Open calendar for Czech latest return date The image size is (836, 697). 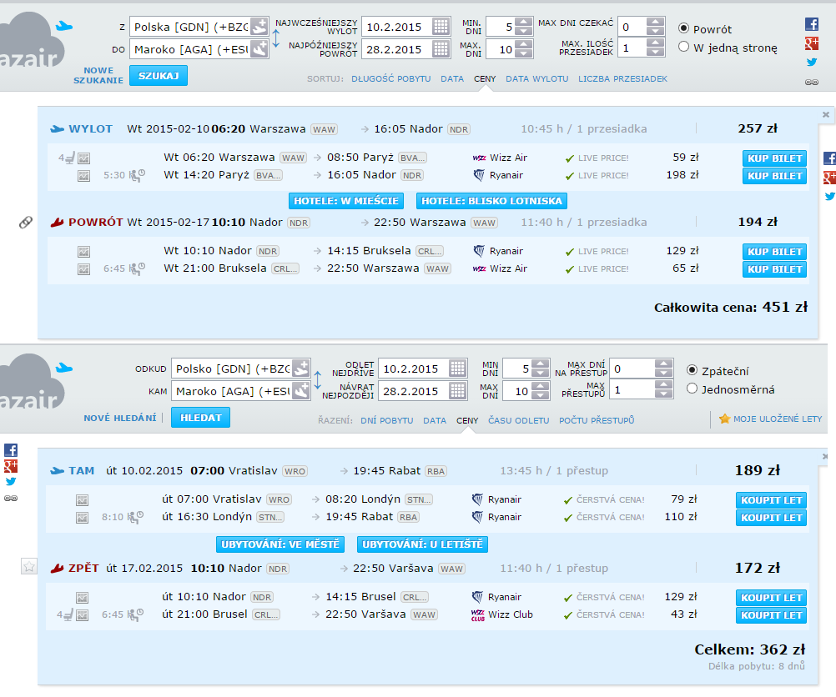[457, 391]
